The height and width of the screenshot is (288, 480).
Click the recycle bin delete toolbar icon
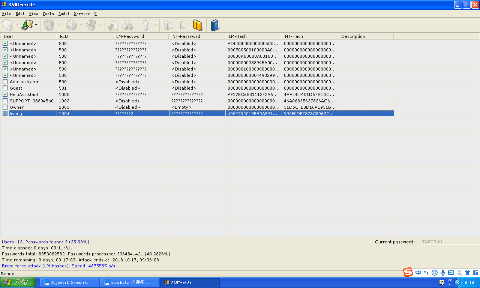point(91,25)
